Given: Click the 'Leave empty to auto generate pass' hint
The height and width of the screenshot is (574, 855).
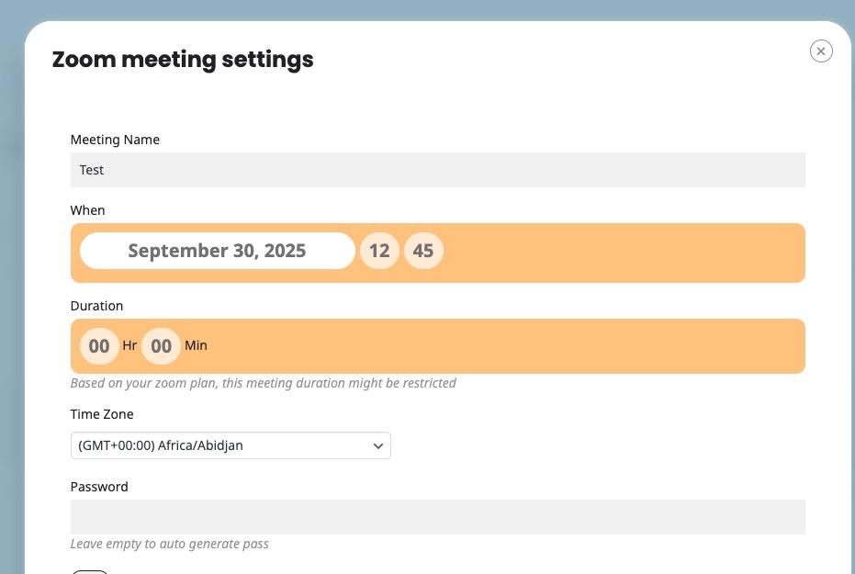Looking at the screenshot, I should coord(170,544).
